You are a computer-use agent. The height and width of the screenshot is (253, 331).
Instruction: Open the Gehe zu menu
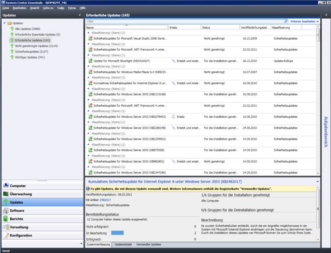pos(48,8)
